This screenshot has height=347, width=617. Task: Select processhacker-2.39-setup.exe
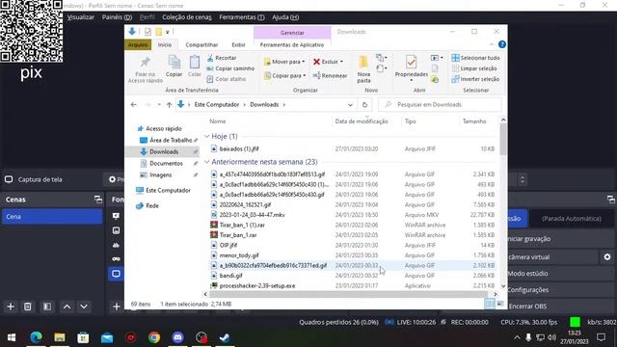coord(257,285)
